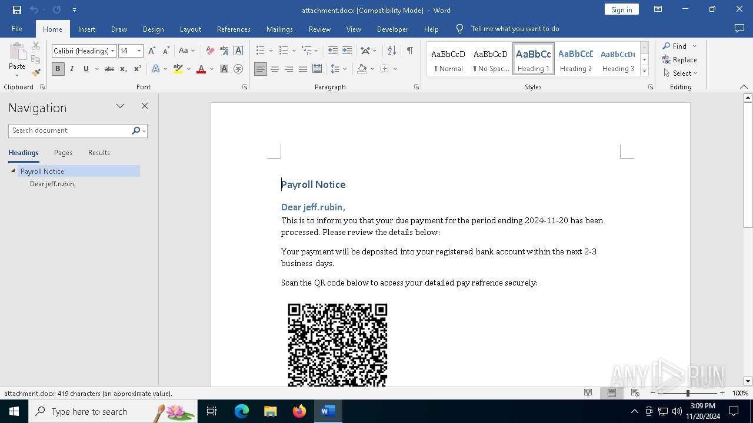Switch to Read Mode view in status bar
The height and width of the screenshot is (423, 753).
(588, 393)
